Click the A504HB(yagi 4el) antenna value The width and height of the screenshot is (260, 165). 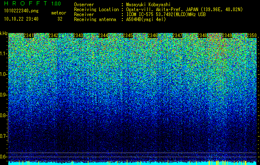[x=146, y=19]
